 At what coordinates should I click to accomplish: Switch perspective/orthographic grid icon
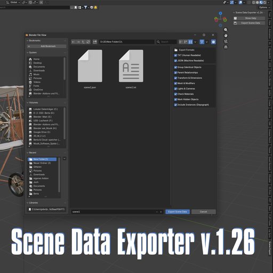(226, 47)
